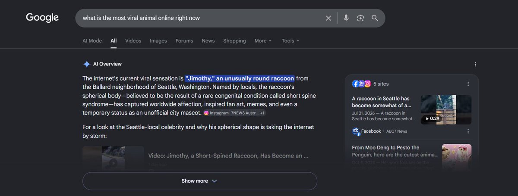Start voice search with the microphone icon
518x196 pixels.
tap(346, 18)
